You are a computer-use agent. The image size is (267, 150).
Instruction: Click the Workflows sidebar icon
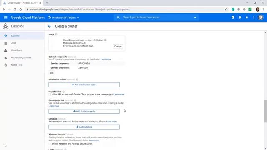[x=5, y=50]
